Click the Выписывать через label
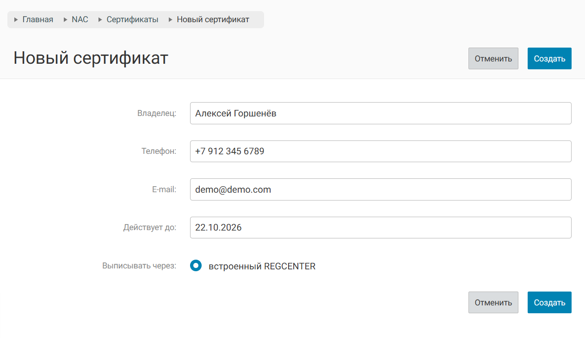585x359 pixels. click(139, 266)
